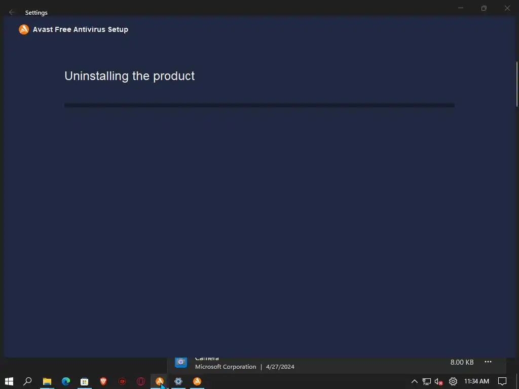The image size is (519, 389).
Task: Open File Explorer from the taskbar
Action: coord(47,381)
